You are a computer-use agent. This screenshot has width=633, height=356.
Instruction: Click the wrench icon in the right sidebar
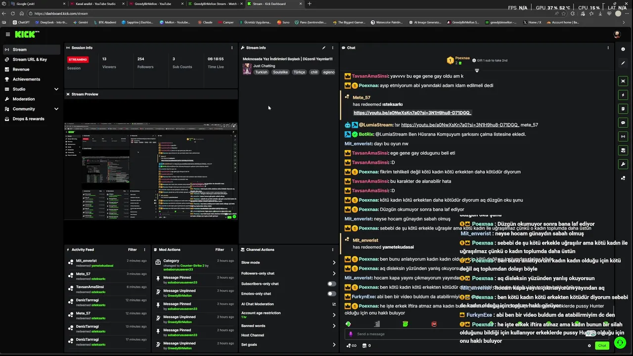(x=623, y=164)
